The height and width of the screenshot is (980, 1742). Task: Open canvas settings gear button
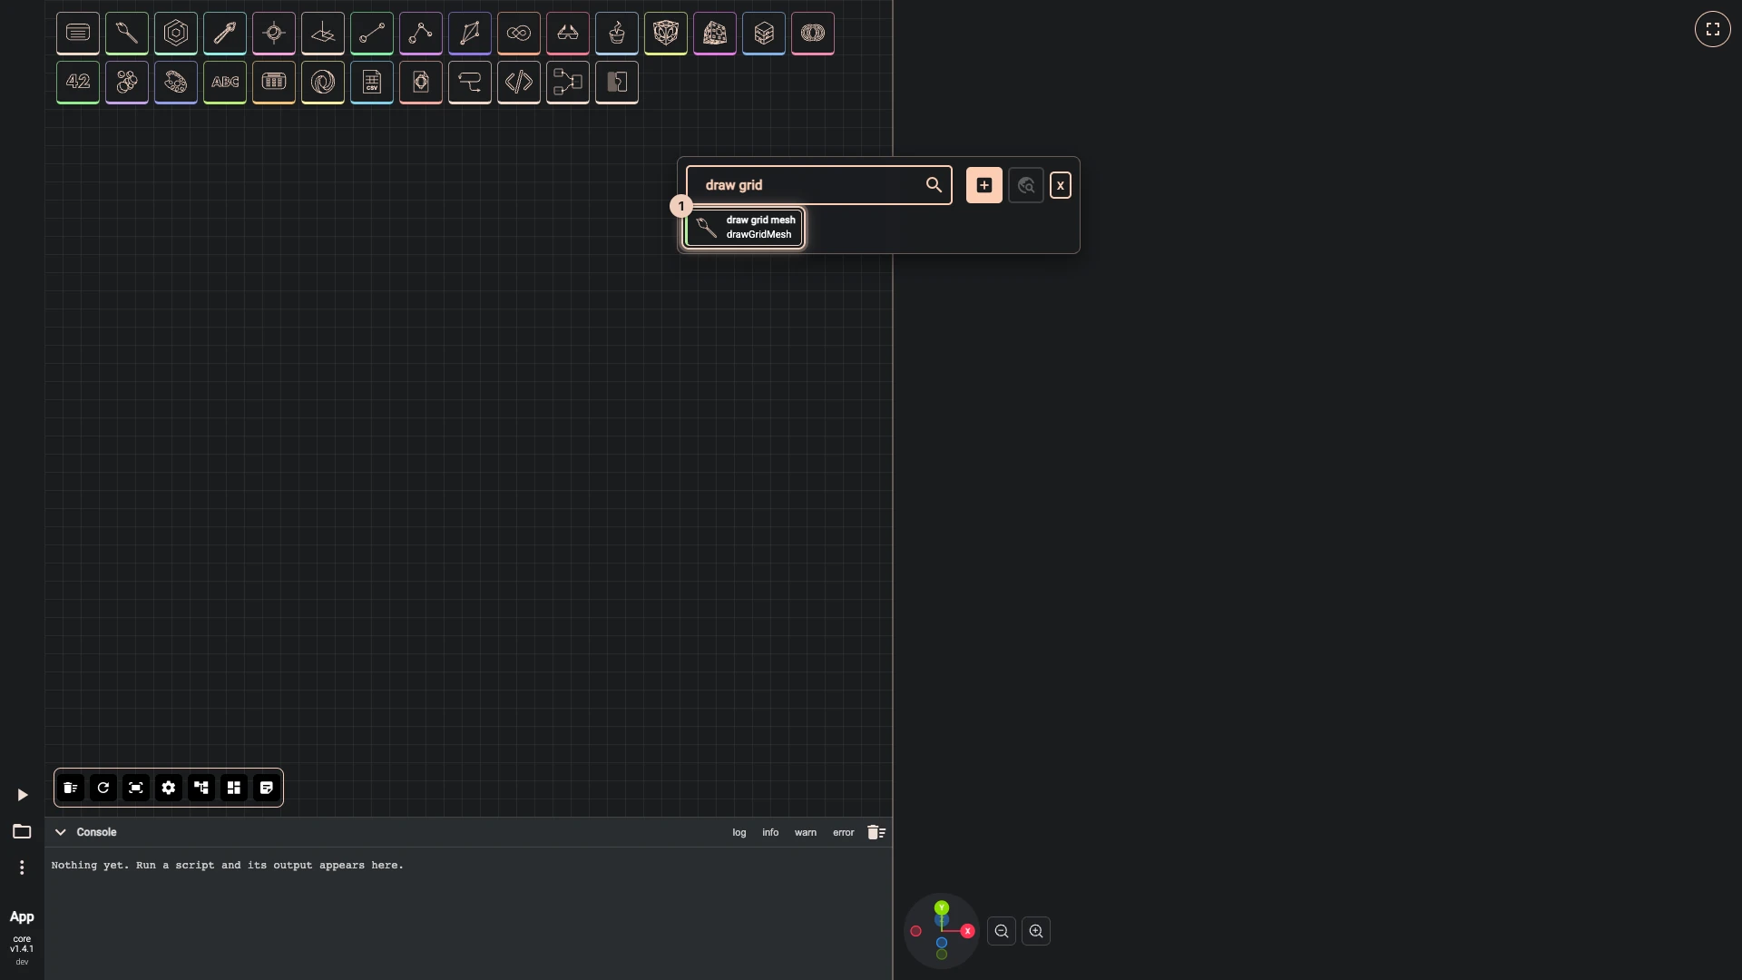coord(169,788)
